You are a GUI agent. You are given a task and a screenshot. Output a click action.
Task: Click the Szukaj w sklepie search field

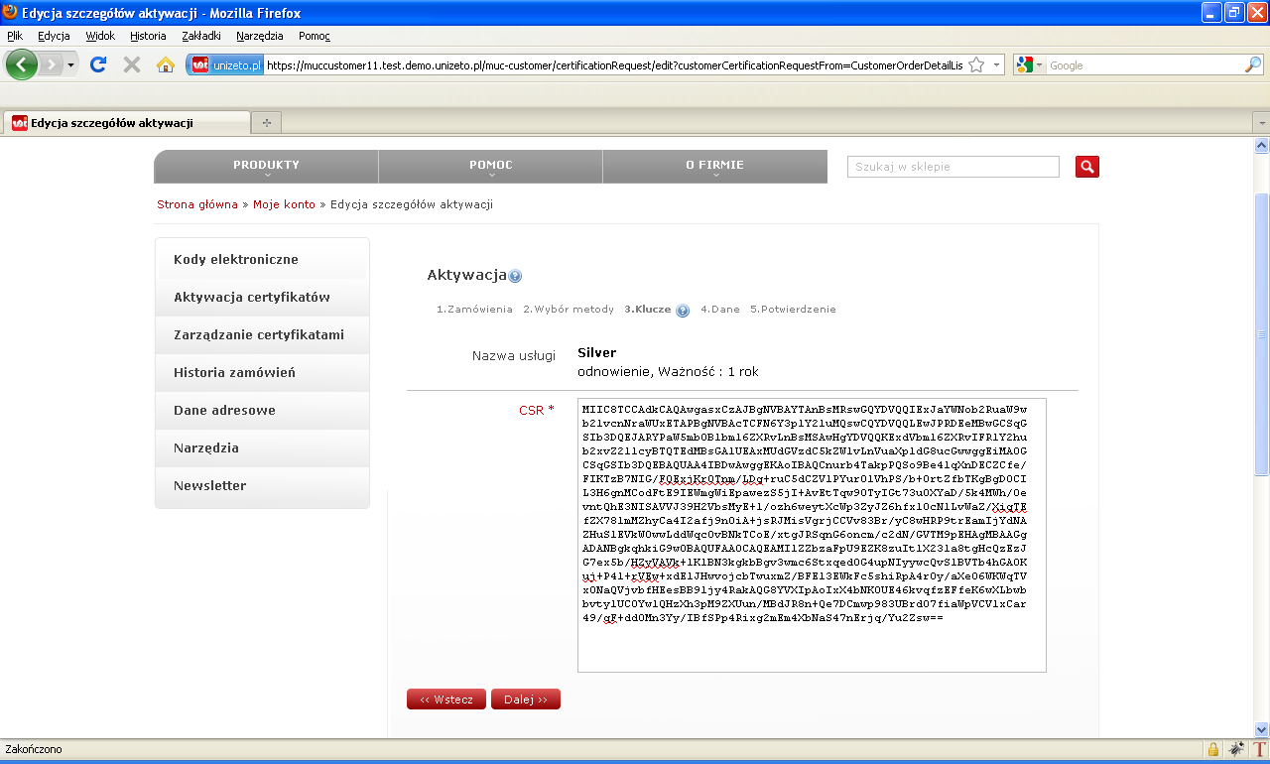coord(952,167)
